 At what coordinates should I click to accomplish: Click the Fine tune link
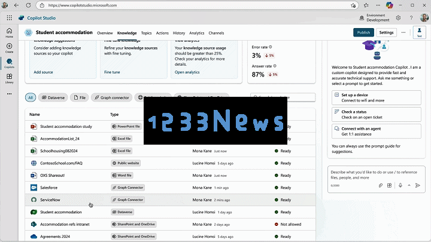pyautogui.click(x=112, y=72)
